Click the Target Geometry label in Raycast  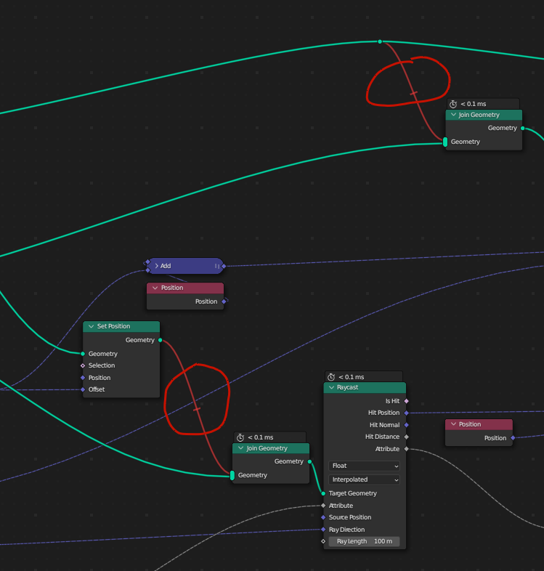click(x=352, y=493)
